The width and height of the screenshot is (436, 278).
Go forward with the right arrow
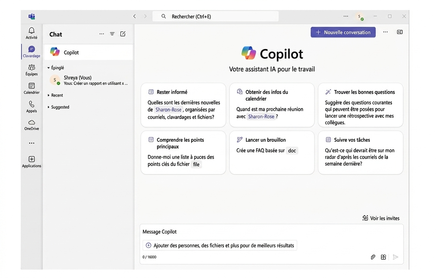coord(145,16)
